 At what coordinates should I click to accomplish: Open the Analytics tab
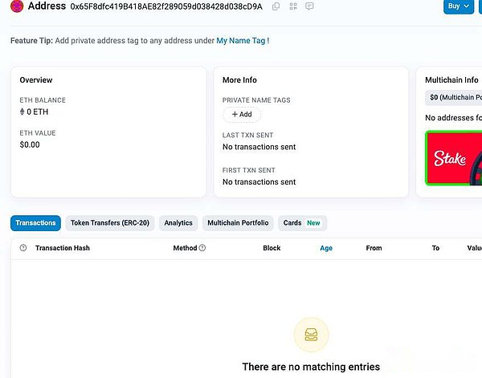point(178,223)
